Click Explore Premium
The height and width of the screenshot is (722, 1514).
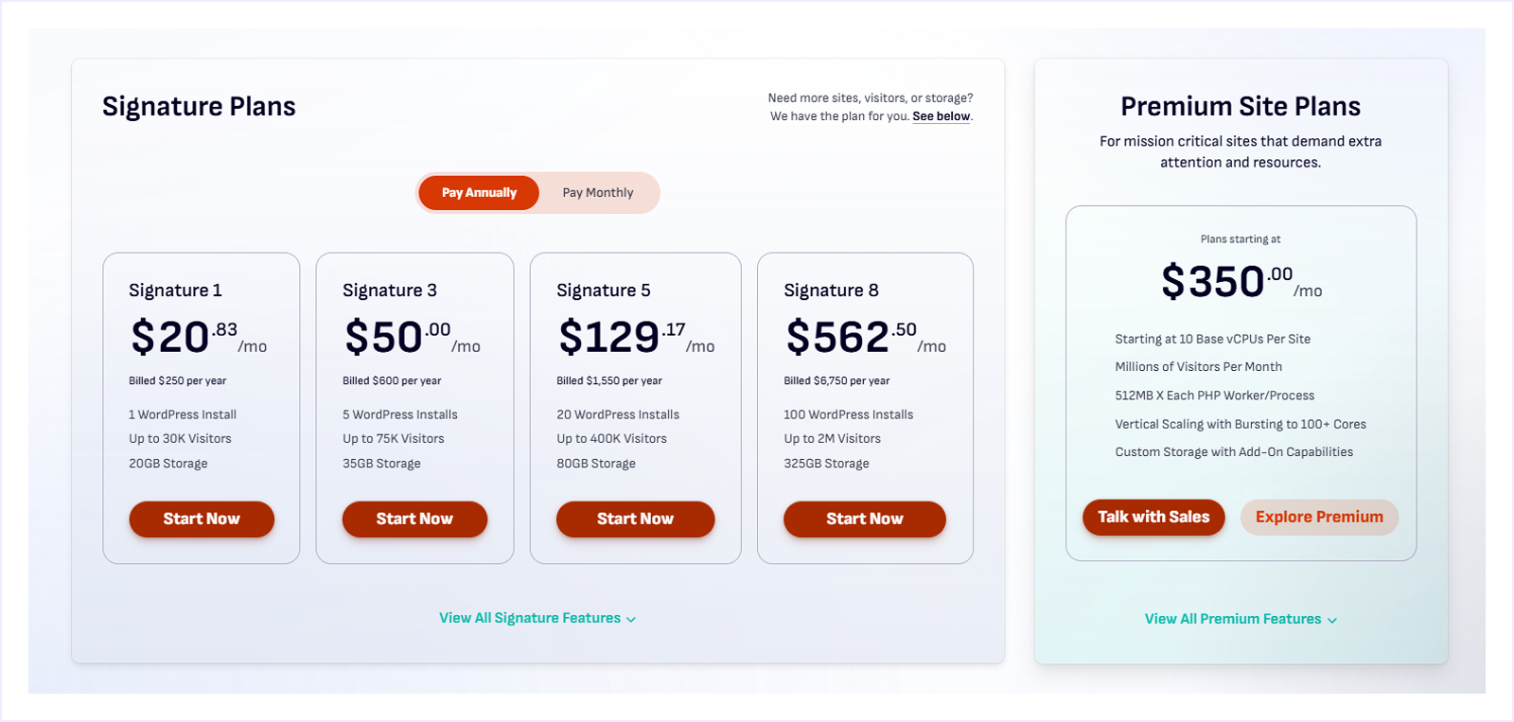[x=1318, y=517]
